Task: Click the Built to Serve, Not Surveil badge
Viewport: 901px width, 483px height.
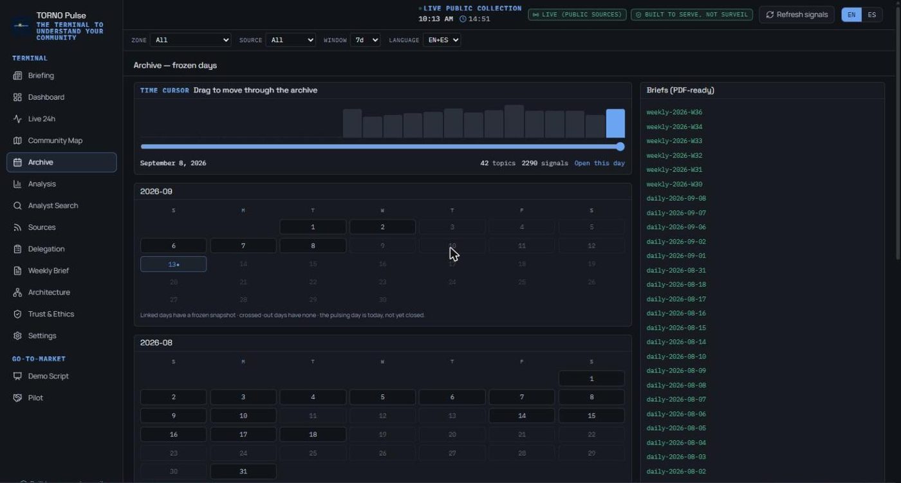Action: [692, 15]
